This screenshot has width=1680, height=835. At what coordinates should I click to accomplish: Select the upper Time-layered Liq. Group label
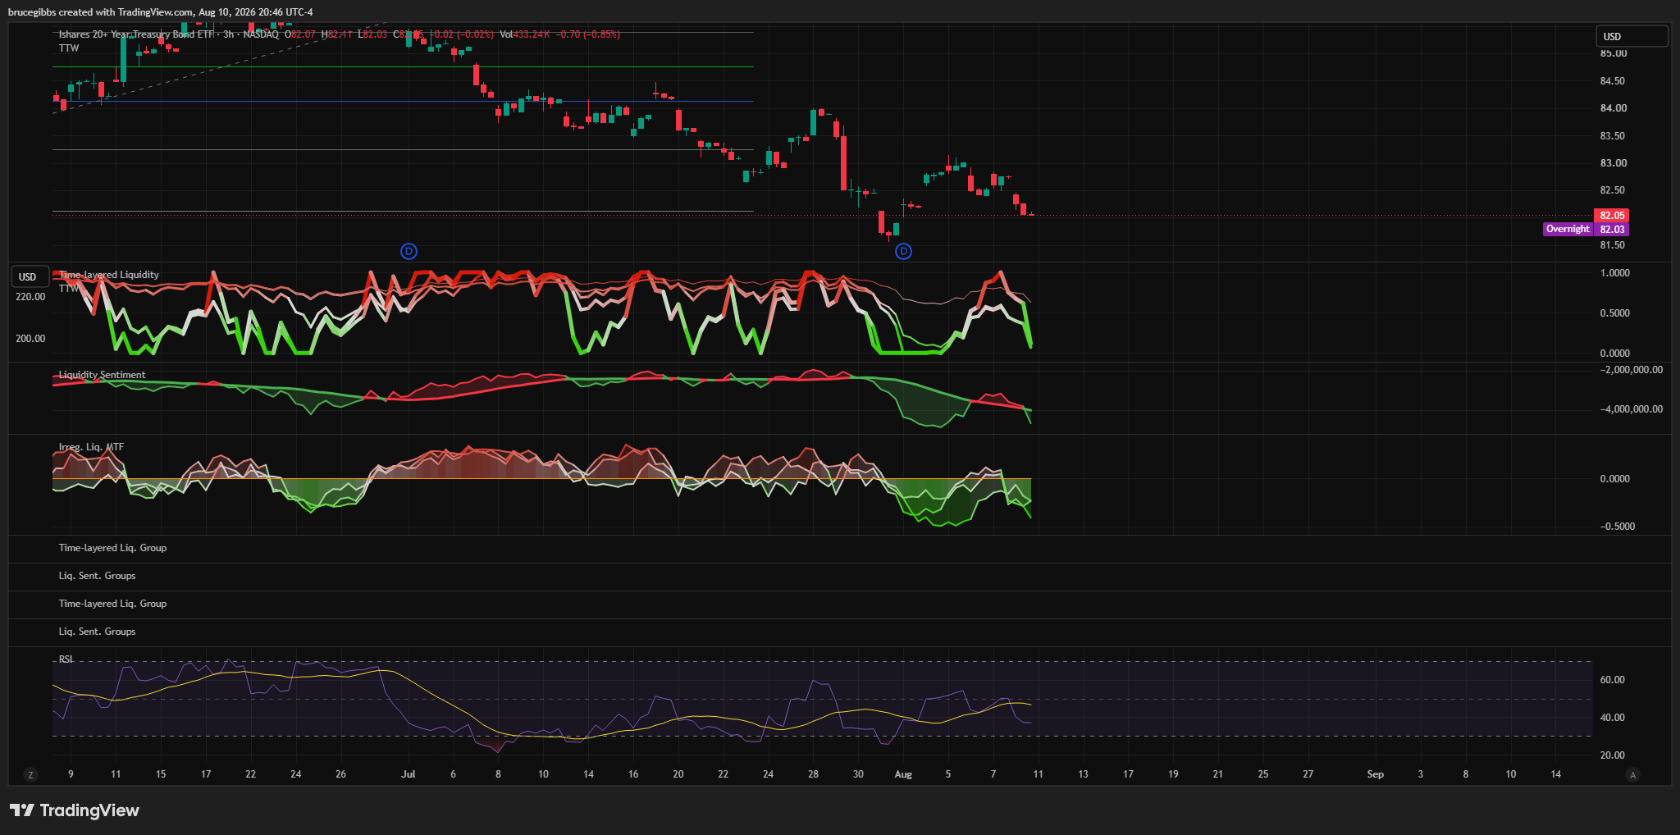tap(112, 548)
